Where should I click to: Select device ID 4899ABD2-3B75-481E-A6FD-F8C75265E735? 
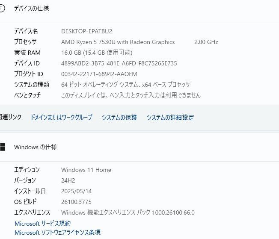point(119,63)
